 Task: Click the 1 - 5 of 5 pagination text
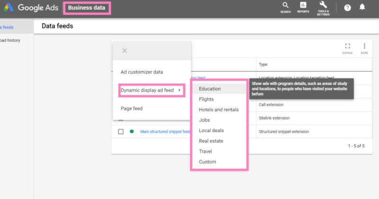[x=356, y=146]
